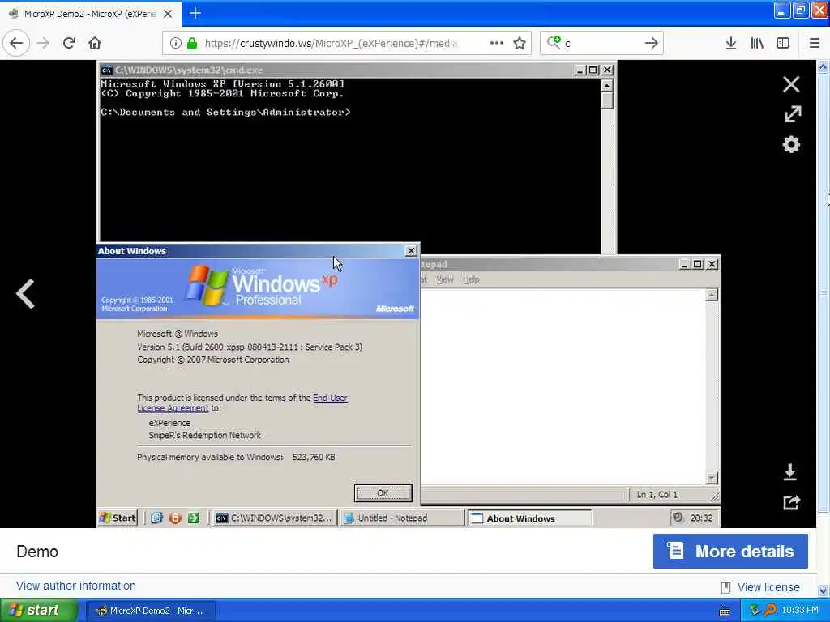Screen dimensions: 830x622
Task: Click Notepad scrollbar up arrow
Action: point(712,295)
